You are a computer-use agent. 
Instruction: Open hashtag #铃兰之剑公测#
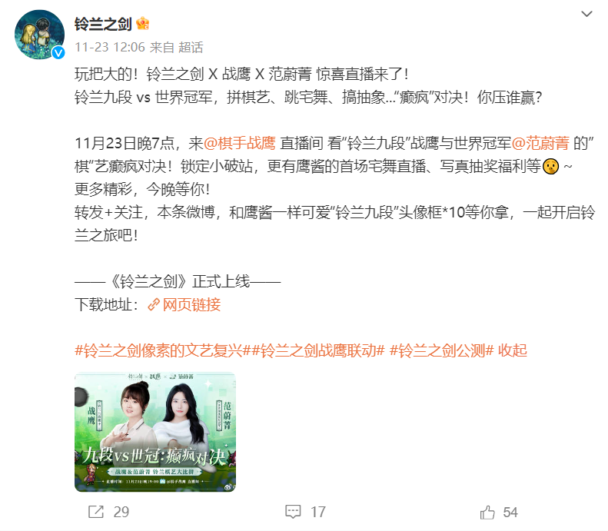(x=442, y=350)
